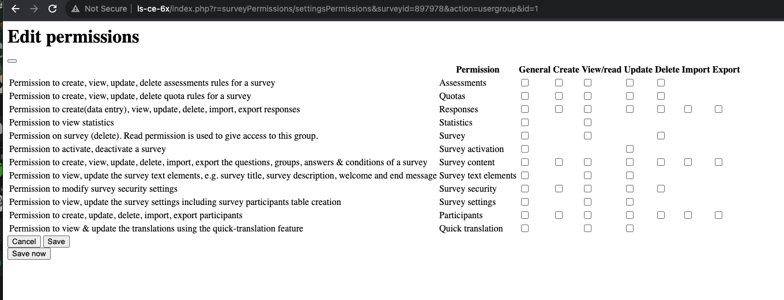Enable Import permission for Survey content

688,162
